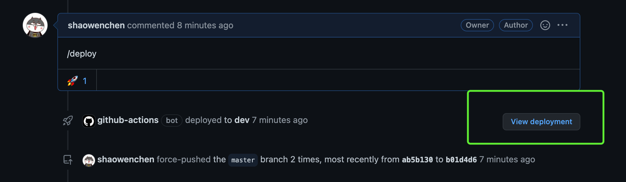Click shaowenchen name in comment header
Screen dimensions: 626x182
coord(96,25)
